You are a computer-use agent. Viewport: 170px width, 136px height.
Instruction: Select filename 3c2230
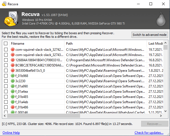point(20,81)
